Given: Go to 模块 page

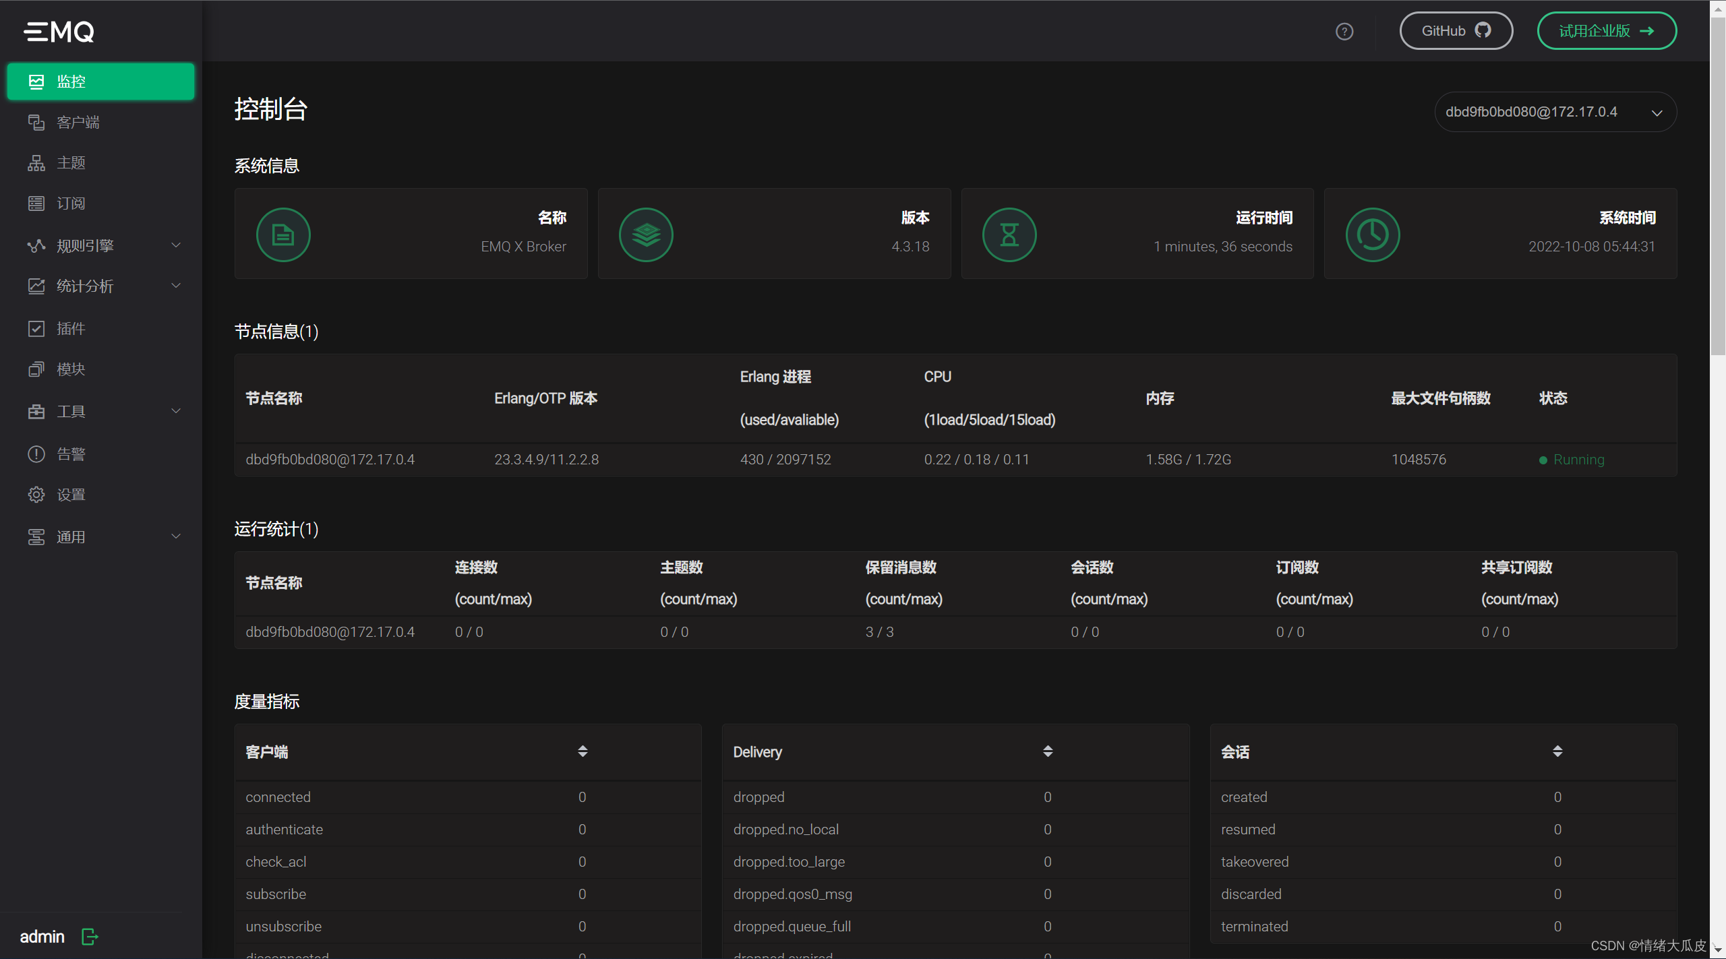Looking at the screenshot, I should pos(100,369).
